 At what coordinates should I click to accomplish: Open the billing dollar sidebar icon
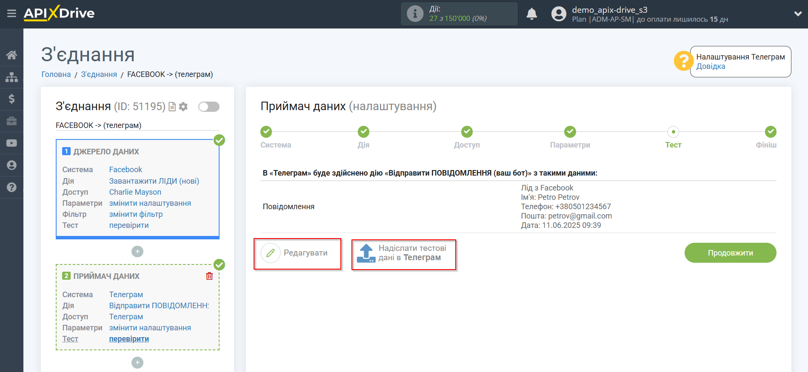coord(11,99)
